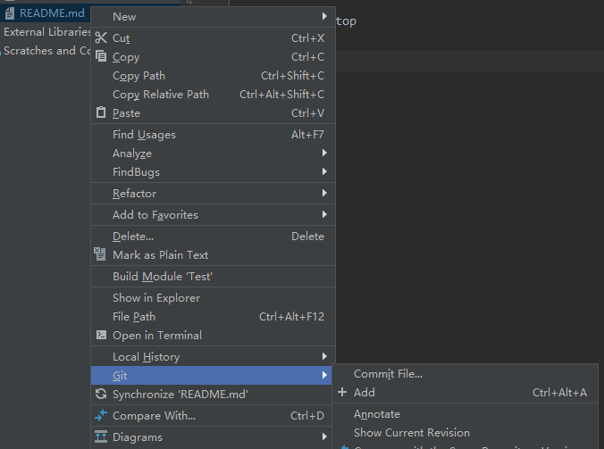Click the Paste clipboard icon
The height and width of the screenshot is (449, 604).
[x=101, y=112]
